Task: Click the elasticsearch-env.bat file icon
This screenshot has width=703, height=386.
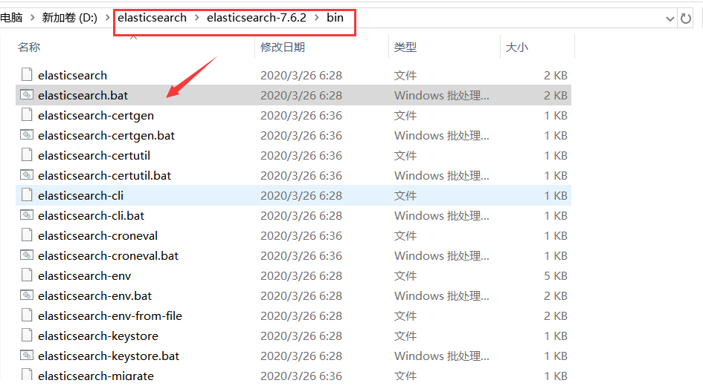Action: pos(27,295)
